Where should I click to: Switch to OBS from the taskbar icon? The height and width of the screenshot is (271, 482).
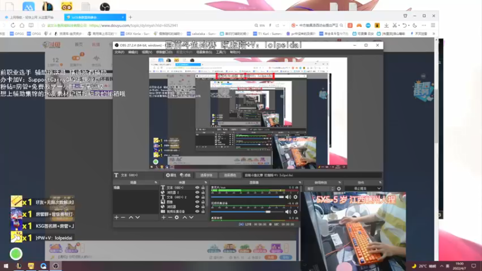55,266
